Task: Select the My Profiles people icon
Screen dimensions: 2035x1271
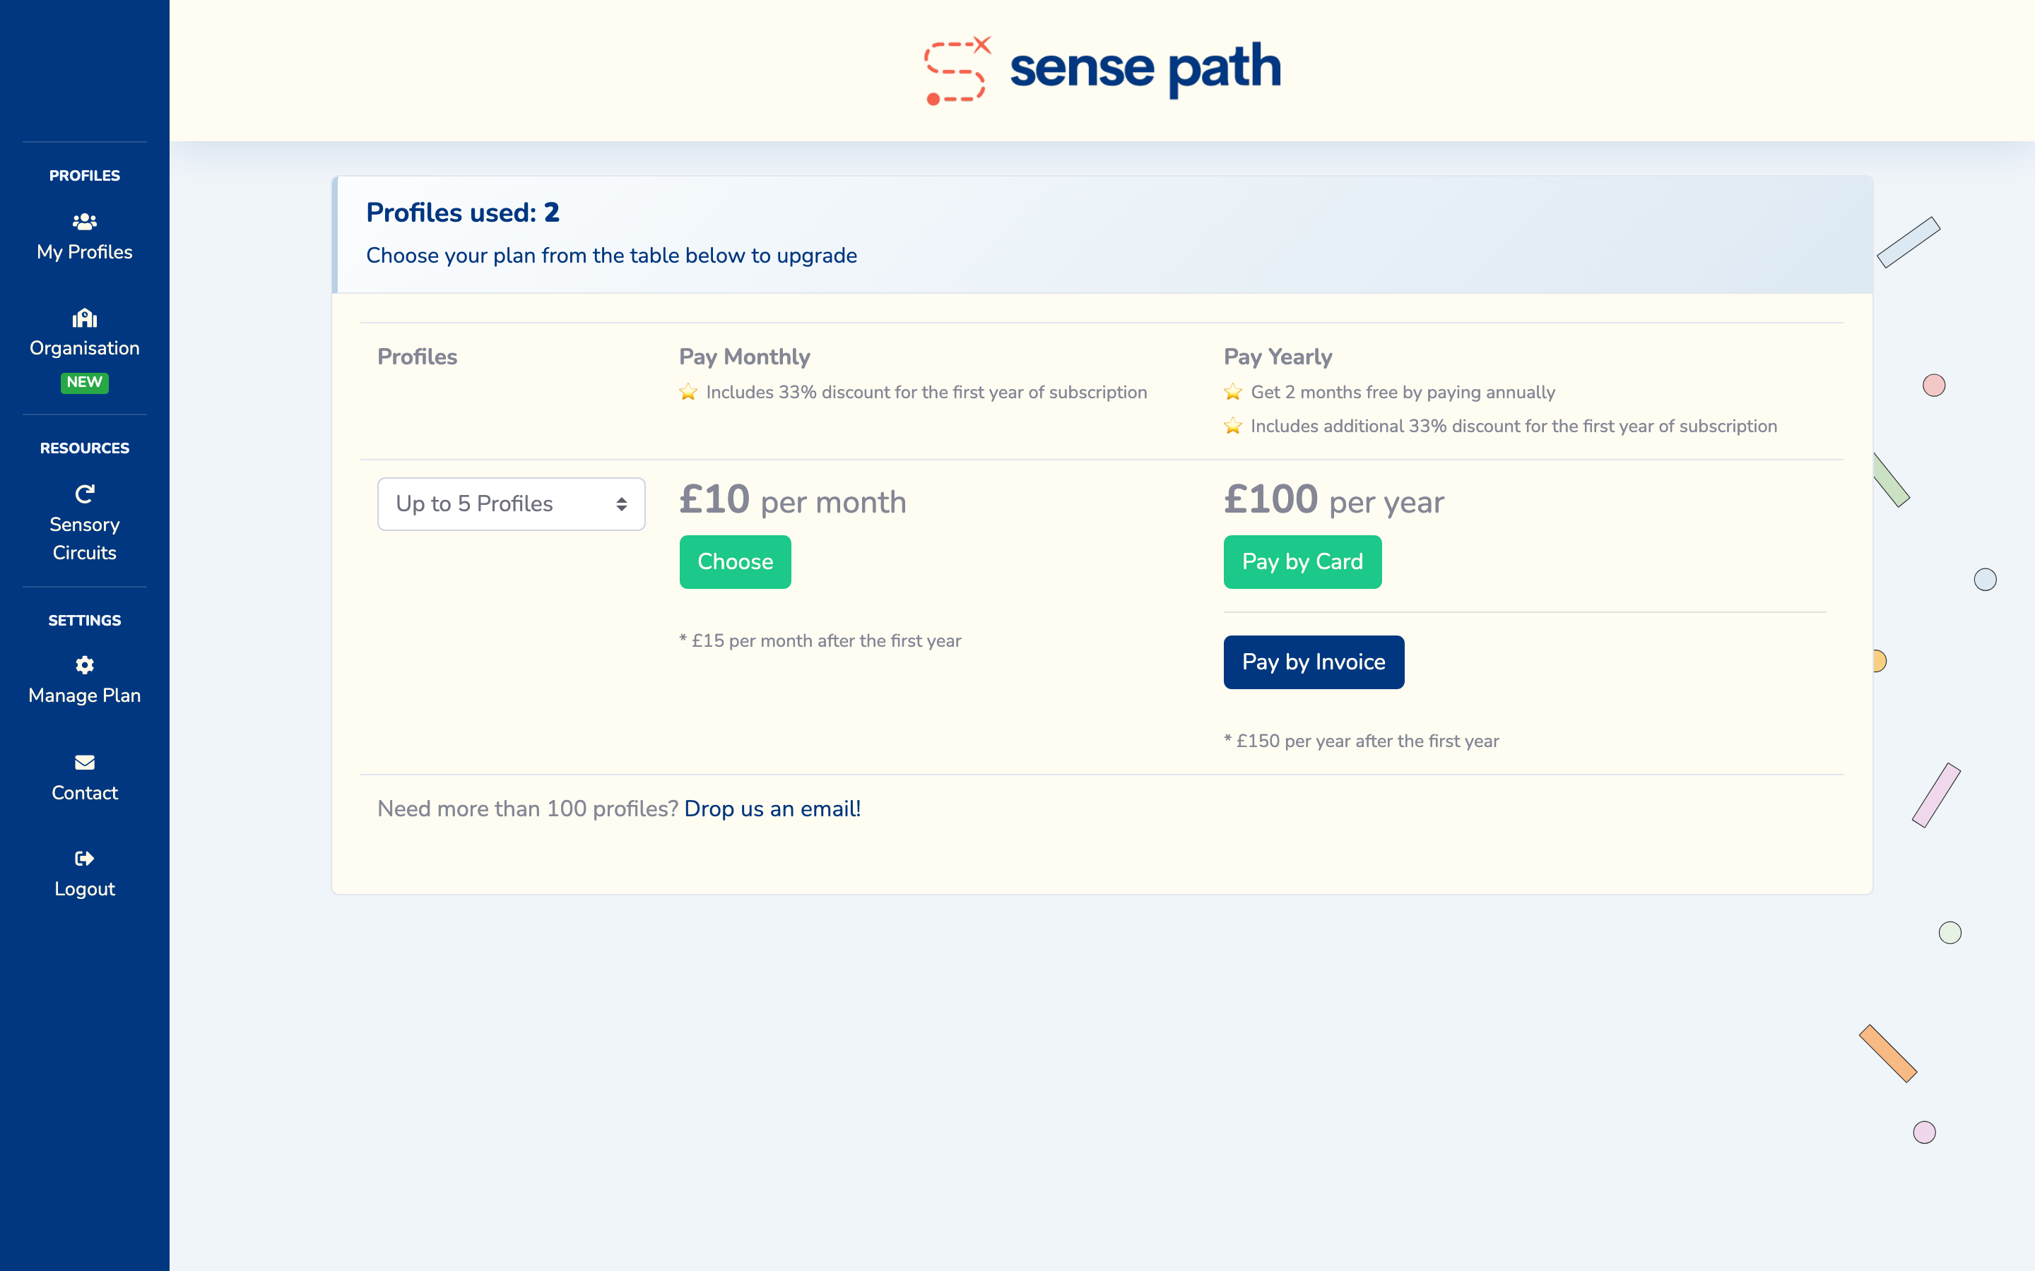Action: 84,221
